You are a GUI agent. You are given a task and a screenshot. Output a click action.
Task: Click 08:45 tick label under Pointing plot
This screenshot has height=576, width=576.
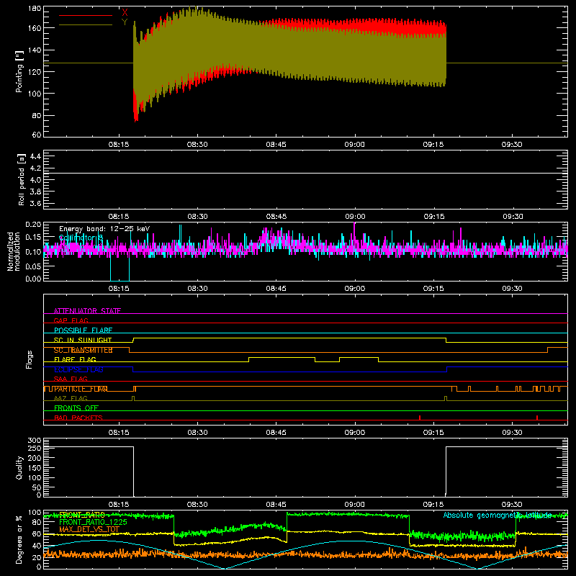click(x=276, y=145)
